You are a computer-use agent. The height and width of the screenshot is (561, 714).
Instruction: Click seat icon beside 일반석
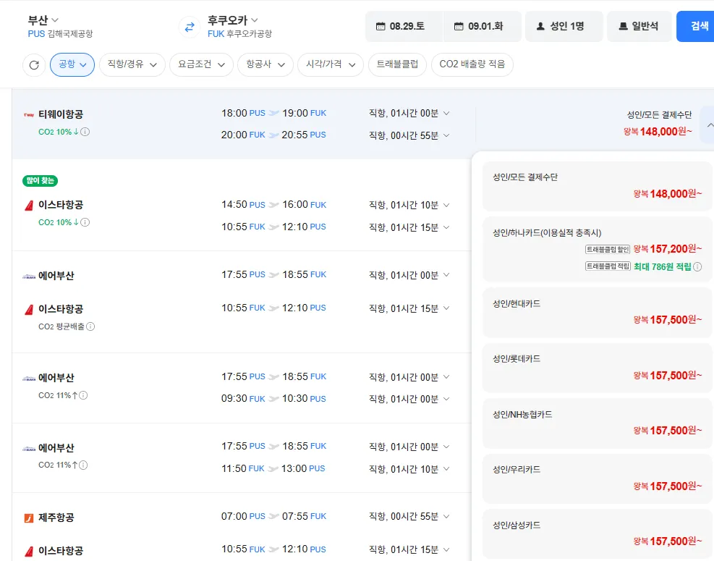(x=623, y=27)
